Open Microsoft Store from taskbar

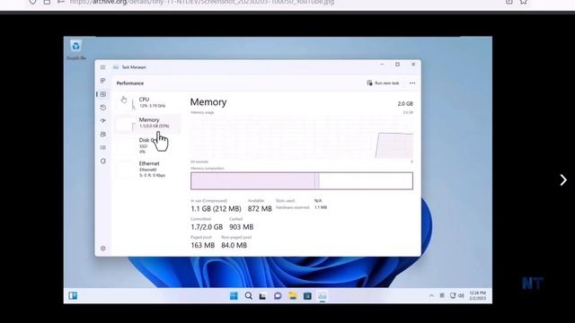307,295
